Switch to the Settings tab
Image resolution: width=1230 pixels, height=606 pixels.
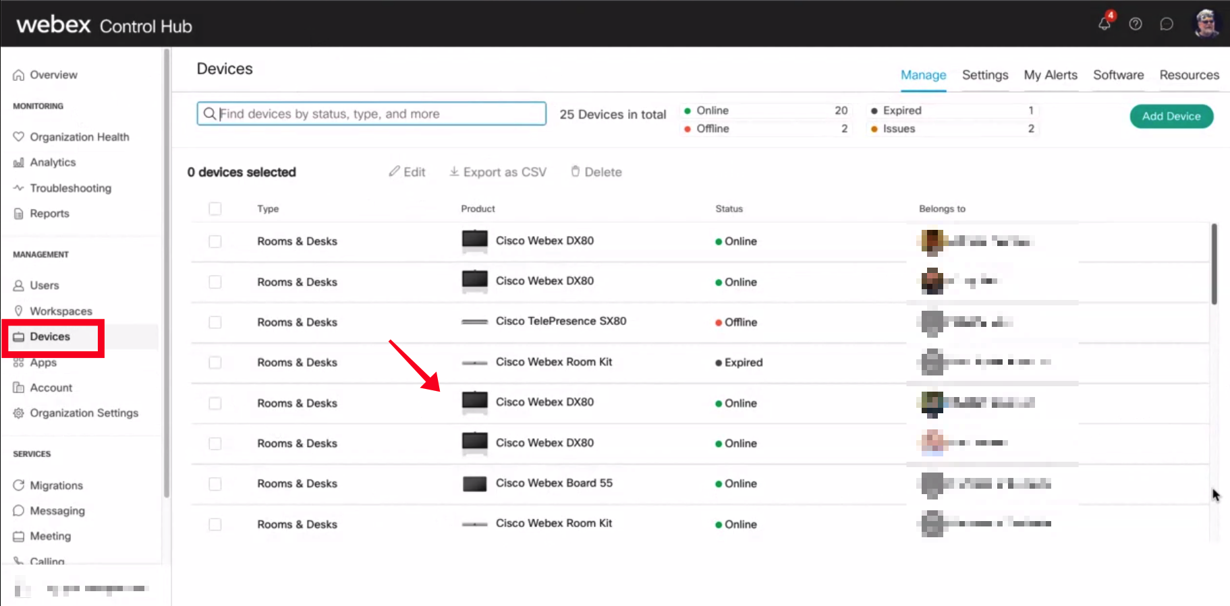(x=985, y=75)
